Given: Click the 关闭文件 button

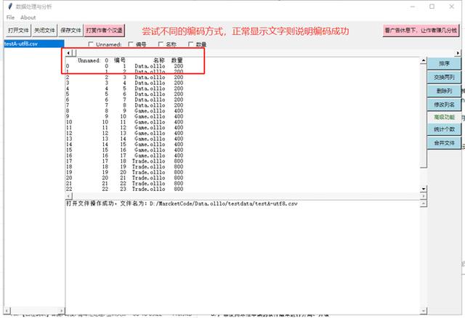Looking at the screenshot, I should (44, 30).
